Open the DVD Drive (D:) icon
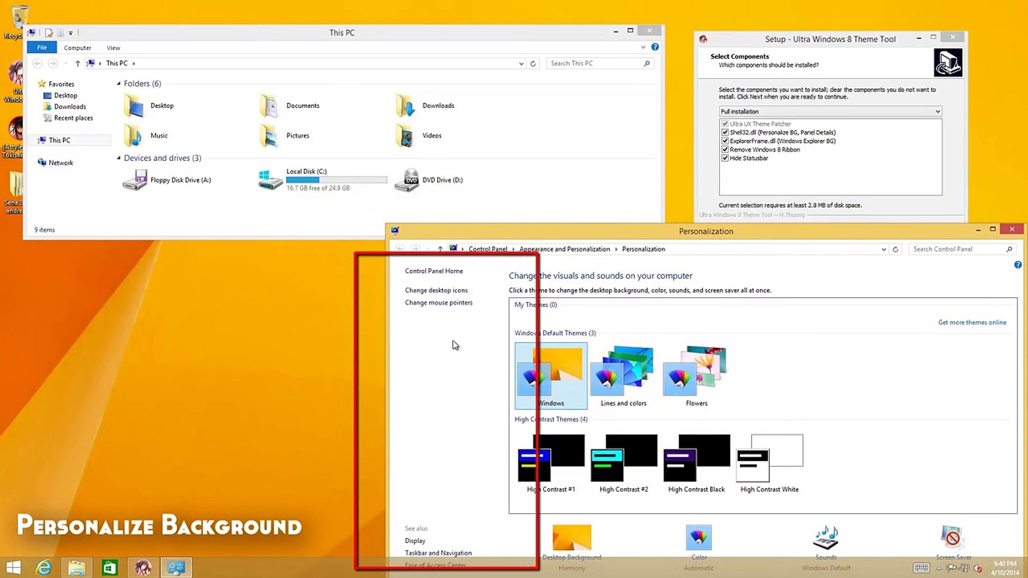 pos(407,180)
